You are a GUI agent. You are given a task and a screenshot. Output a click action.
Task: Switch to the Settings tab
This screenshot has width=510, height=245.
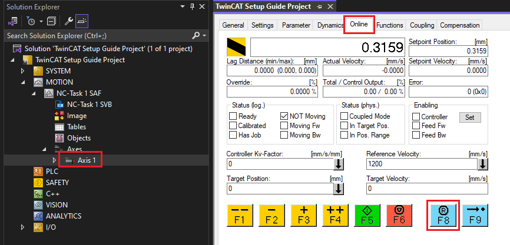point(263,25)
